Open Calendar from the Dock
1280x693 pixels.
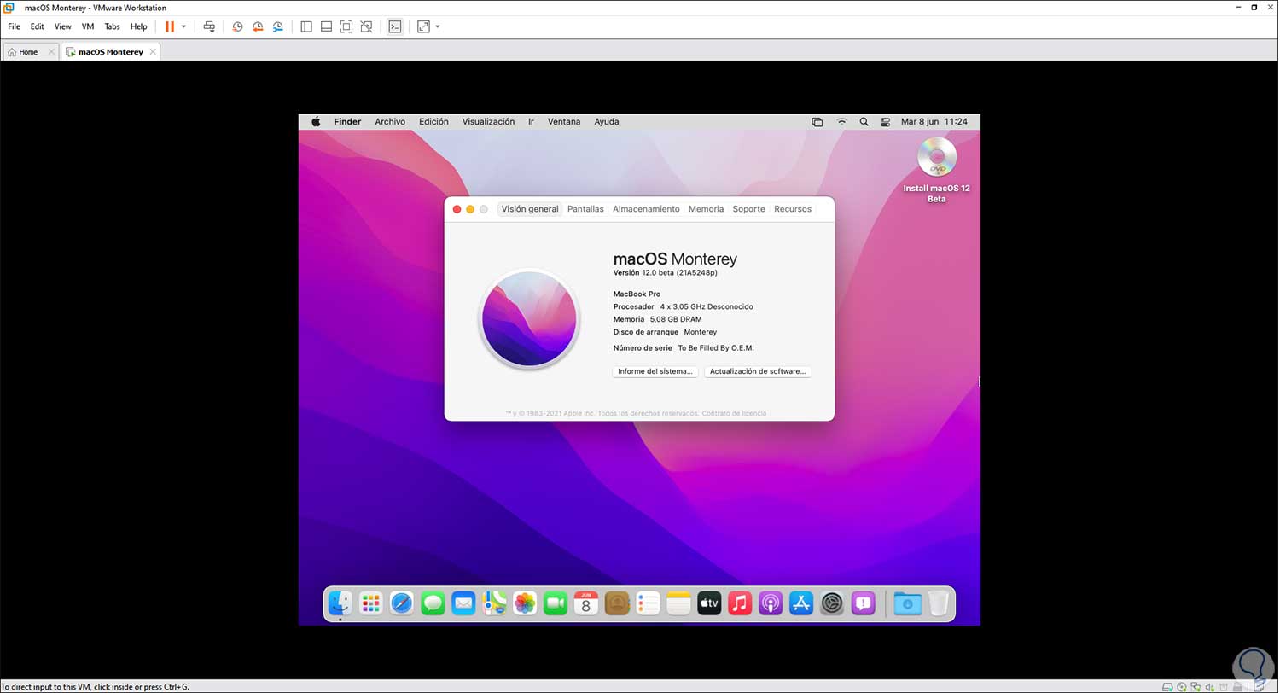[586, 603]
